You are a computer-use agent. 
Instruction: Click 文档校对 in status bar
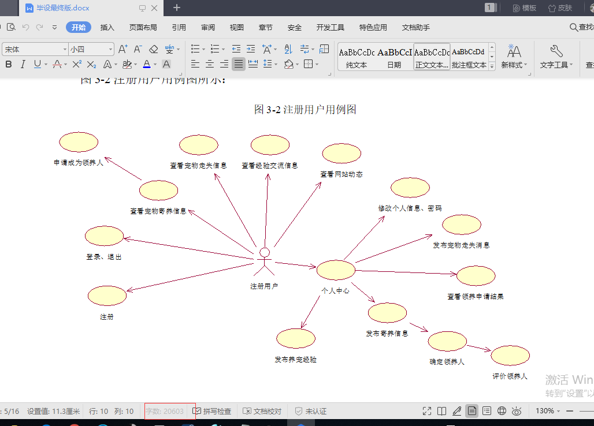point(262,411)
